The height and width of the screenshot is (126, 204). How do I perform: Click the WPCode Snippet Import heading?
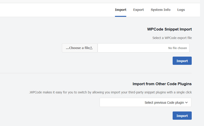pos(169,29)
